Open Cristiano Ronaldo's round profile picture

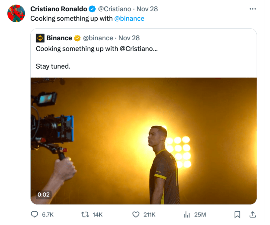[x=16, y=14]
